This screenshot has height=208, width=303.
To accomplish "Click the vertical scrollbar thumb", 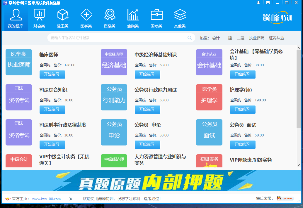I will [x=299, y=89].
